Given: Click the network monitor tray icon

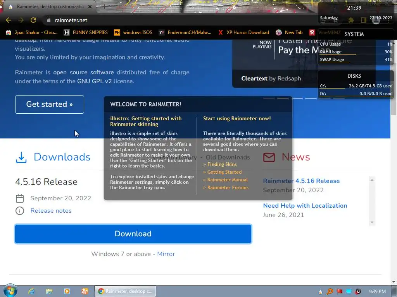Looking at the screenshot, I should point(349,292).
